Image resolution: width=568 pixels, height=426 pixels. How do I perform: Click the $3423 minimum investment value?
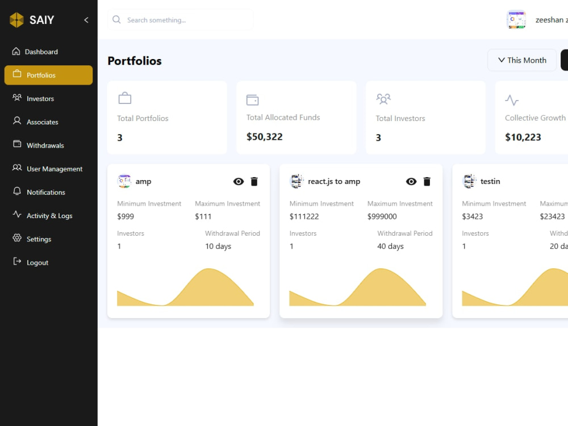click(473, 216)
